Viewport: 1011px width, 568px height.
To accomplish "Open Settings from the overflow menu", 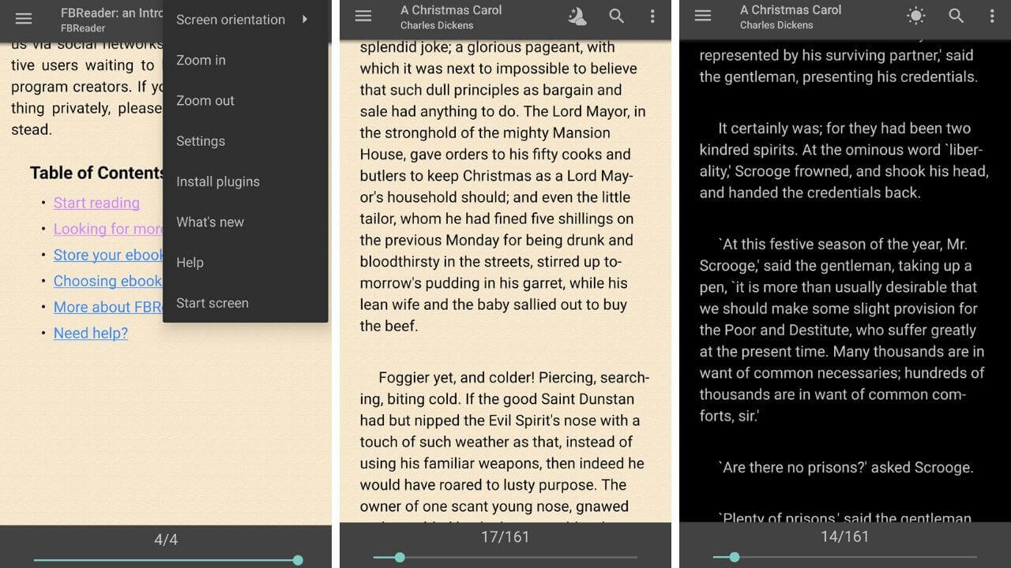I will pos(246,141).
